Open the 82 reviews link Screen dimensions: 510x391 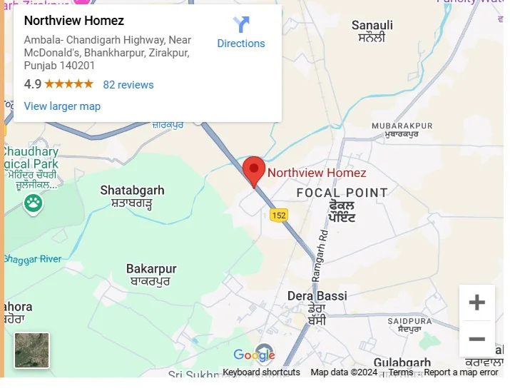(128, 85)
